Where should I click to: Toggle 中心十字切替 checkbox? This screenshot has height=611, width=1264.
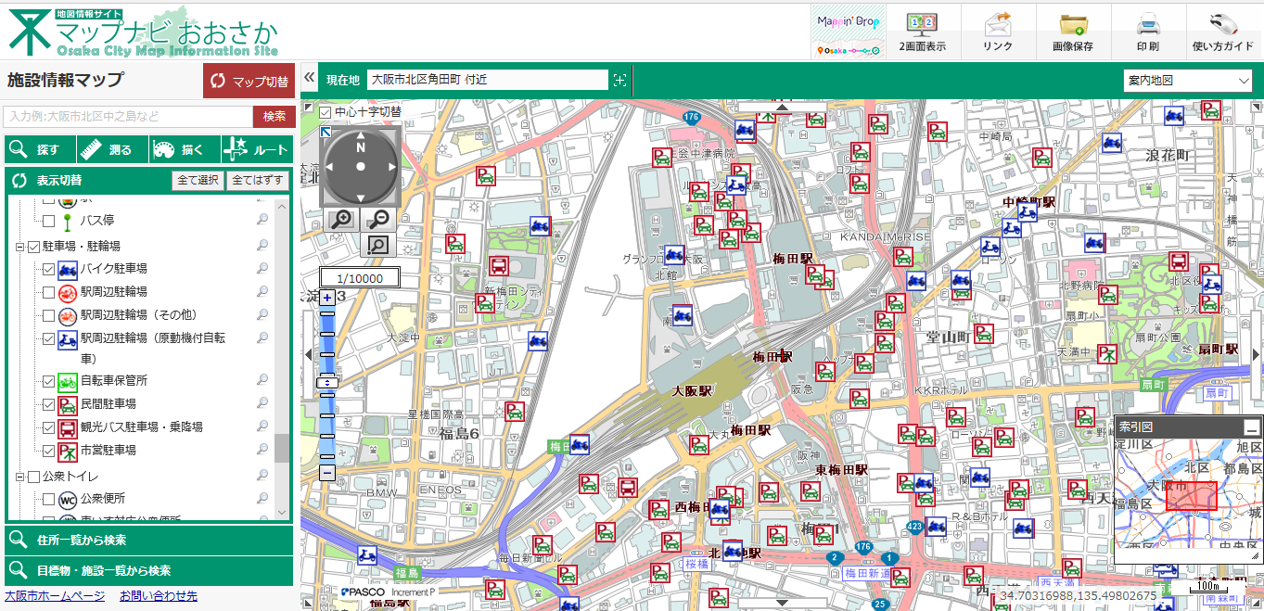point(326,112)
